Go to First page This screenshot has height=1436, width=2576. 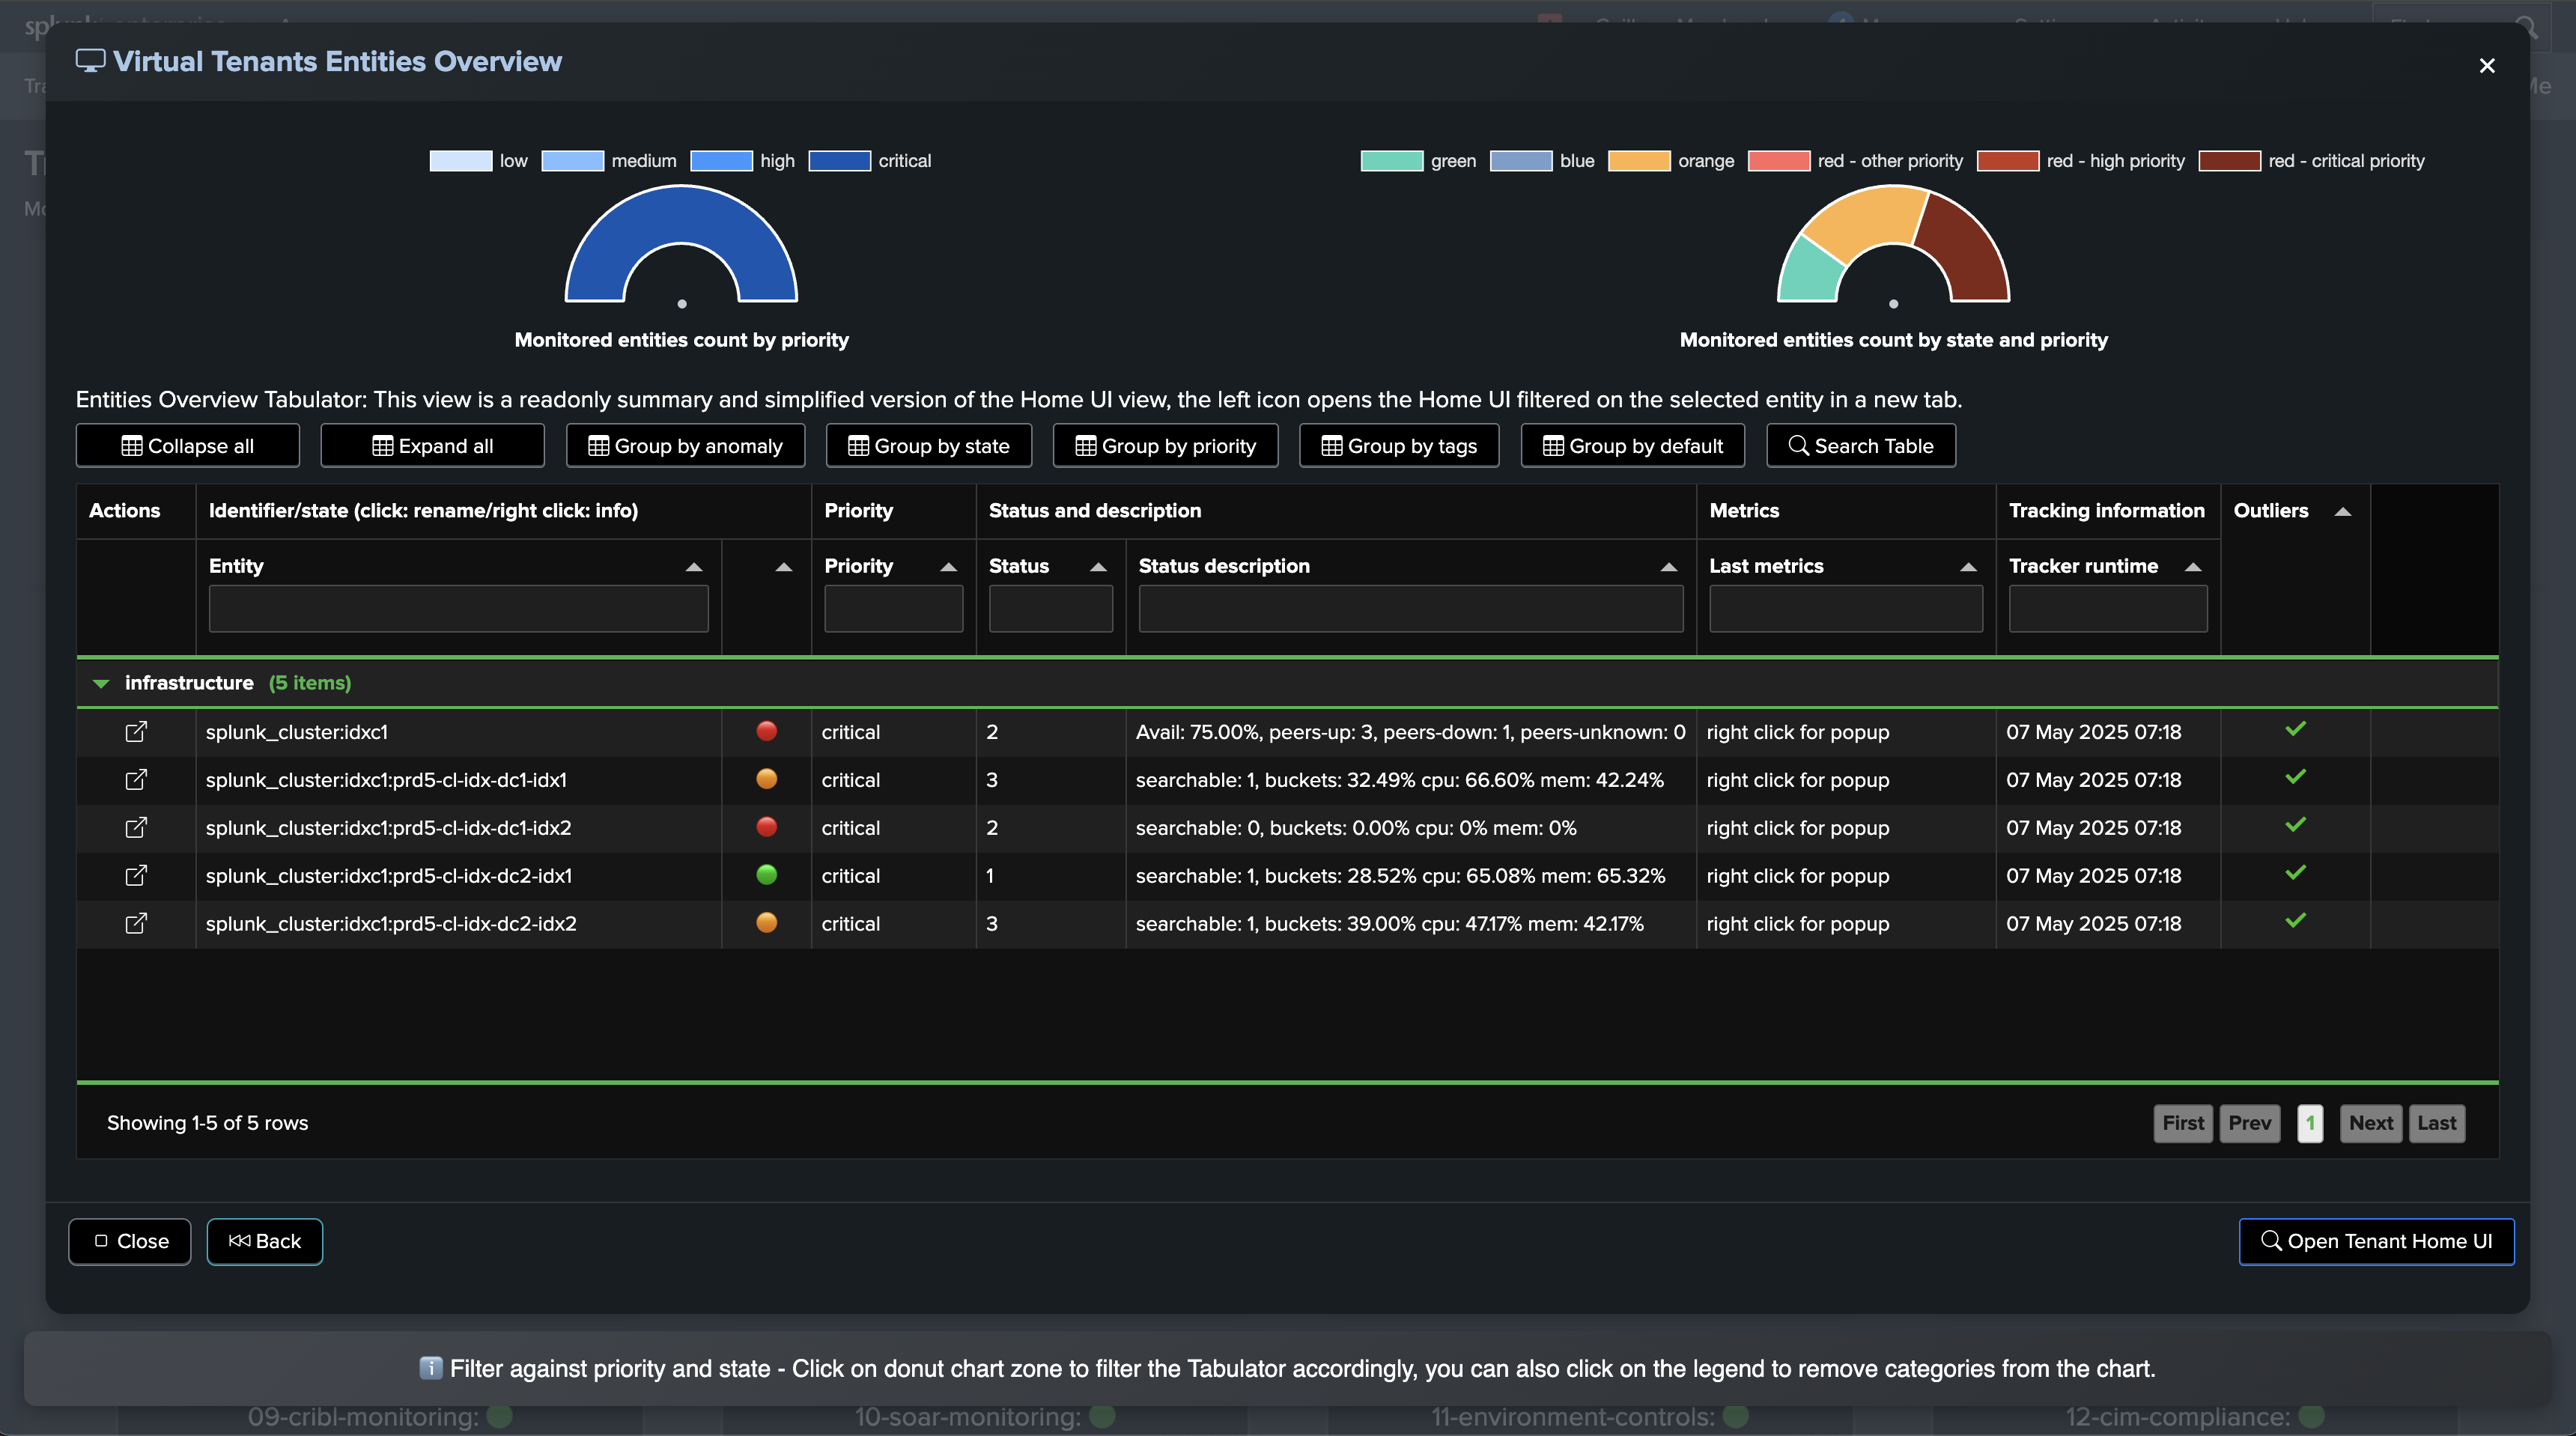pos(2183,1124)
